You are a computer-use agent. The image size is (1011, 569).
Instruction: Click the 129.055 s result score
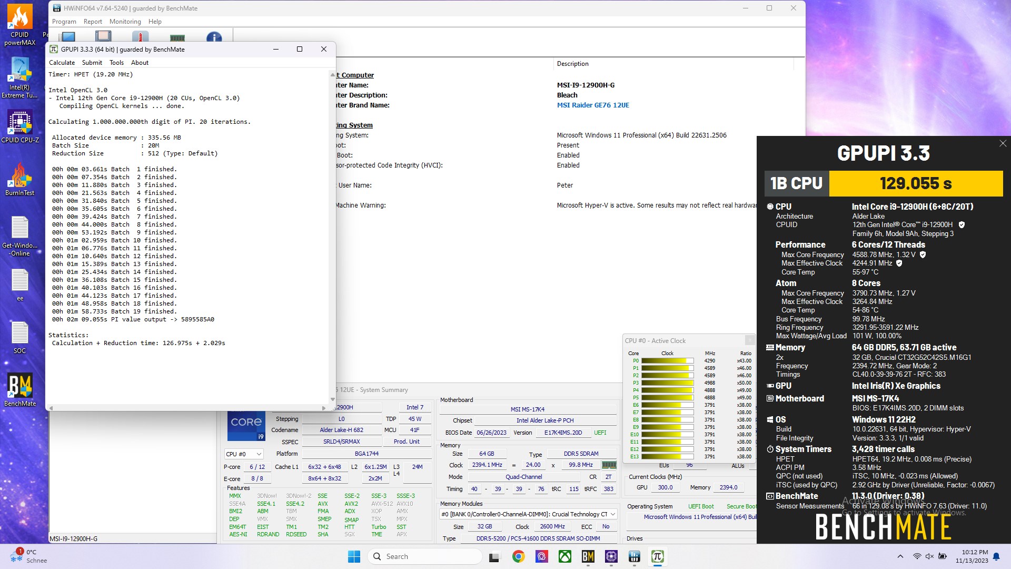[916, 183]
